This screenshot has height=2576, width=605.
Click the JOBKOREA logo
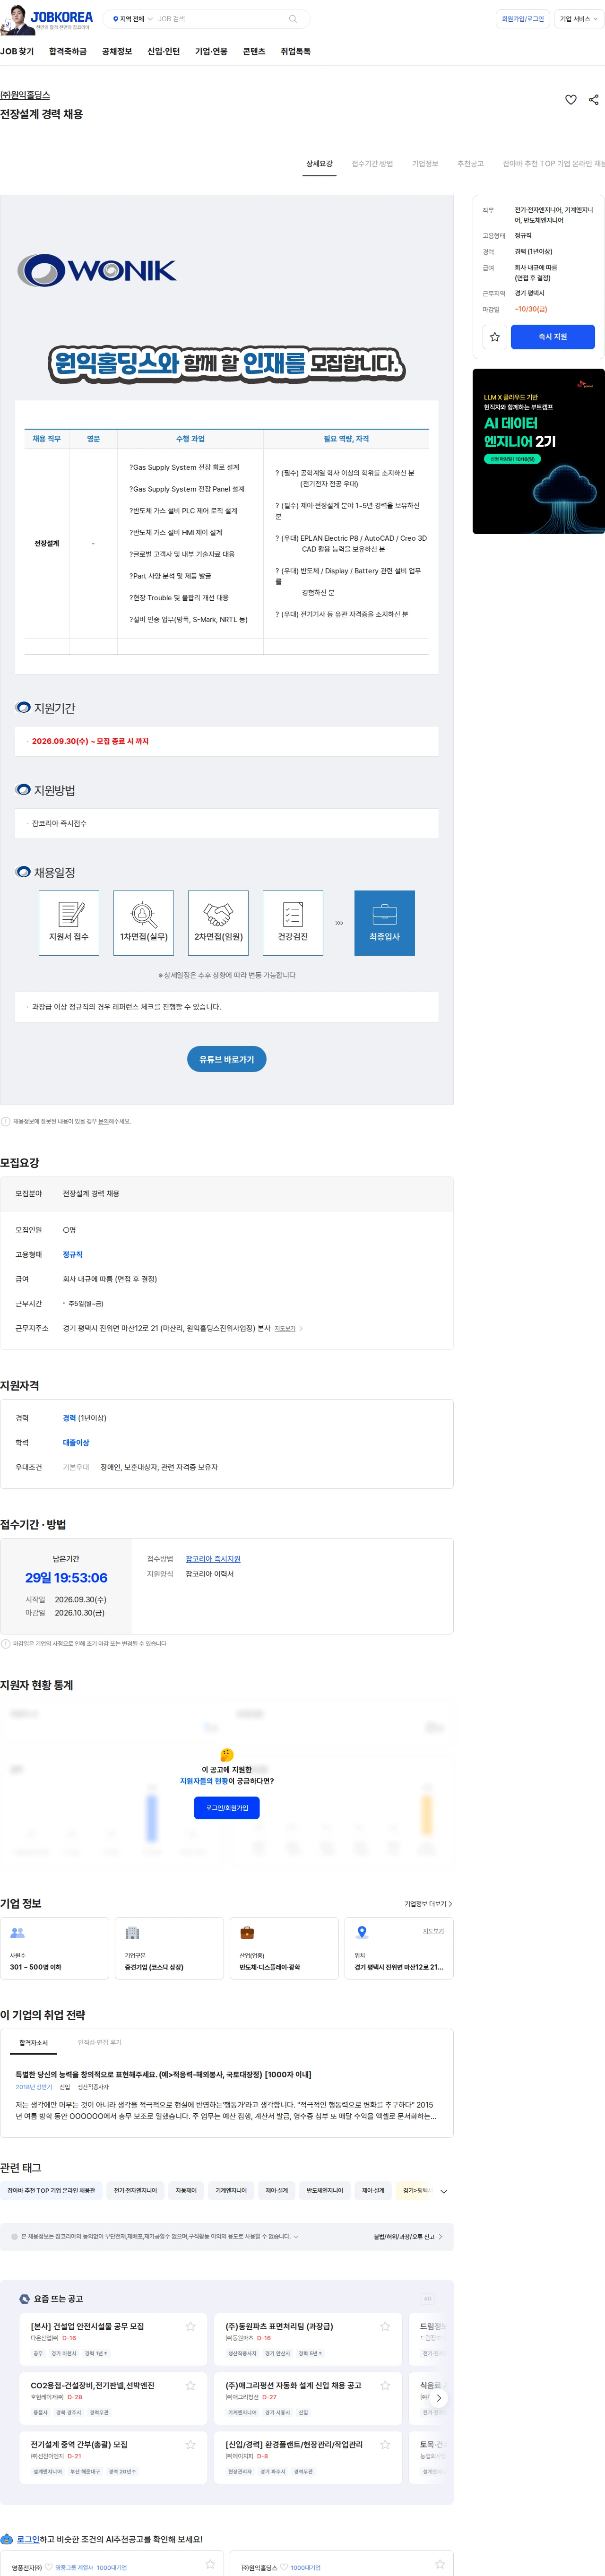[x=61, y=17]
